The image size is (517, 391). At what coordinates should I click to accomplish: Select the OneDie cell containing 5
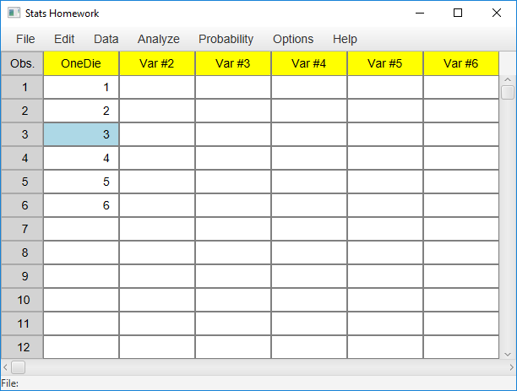click(81, 182)
